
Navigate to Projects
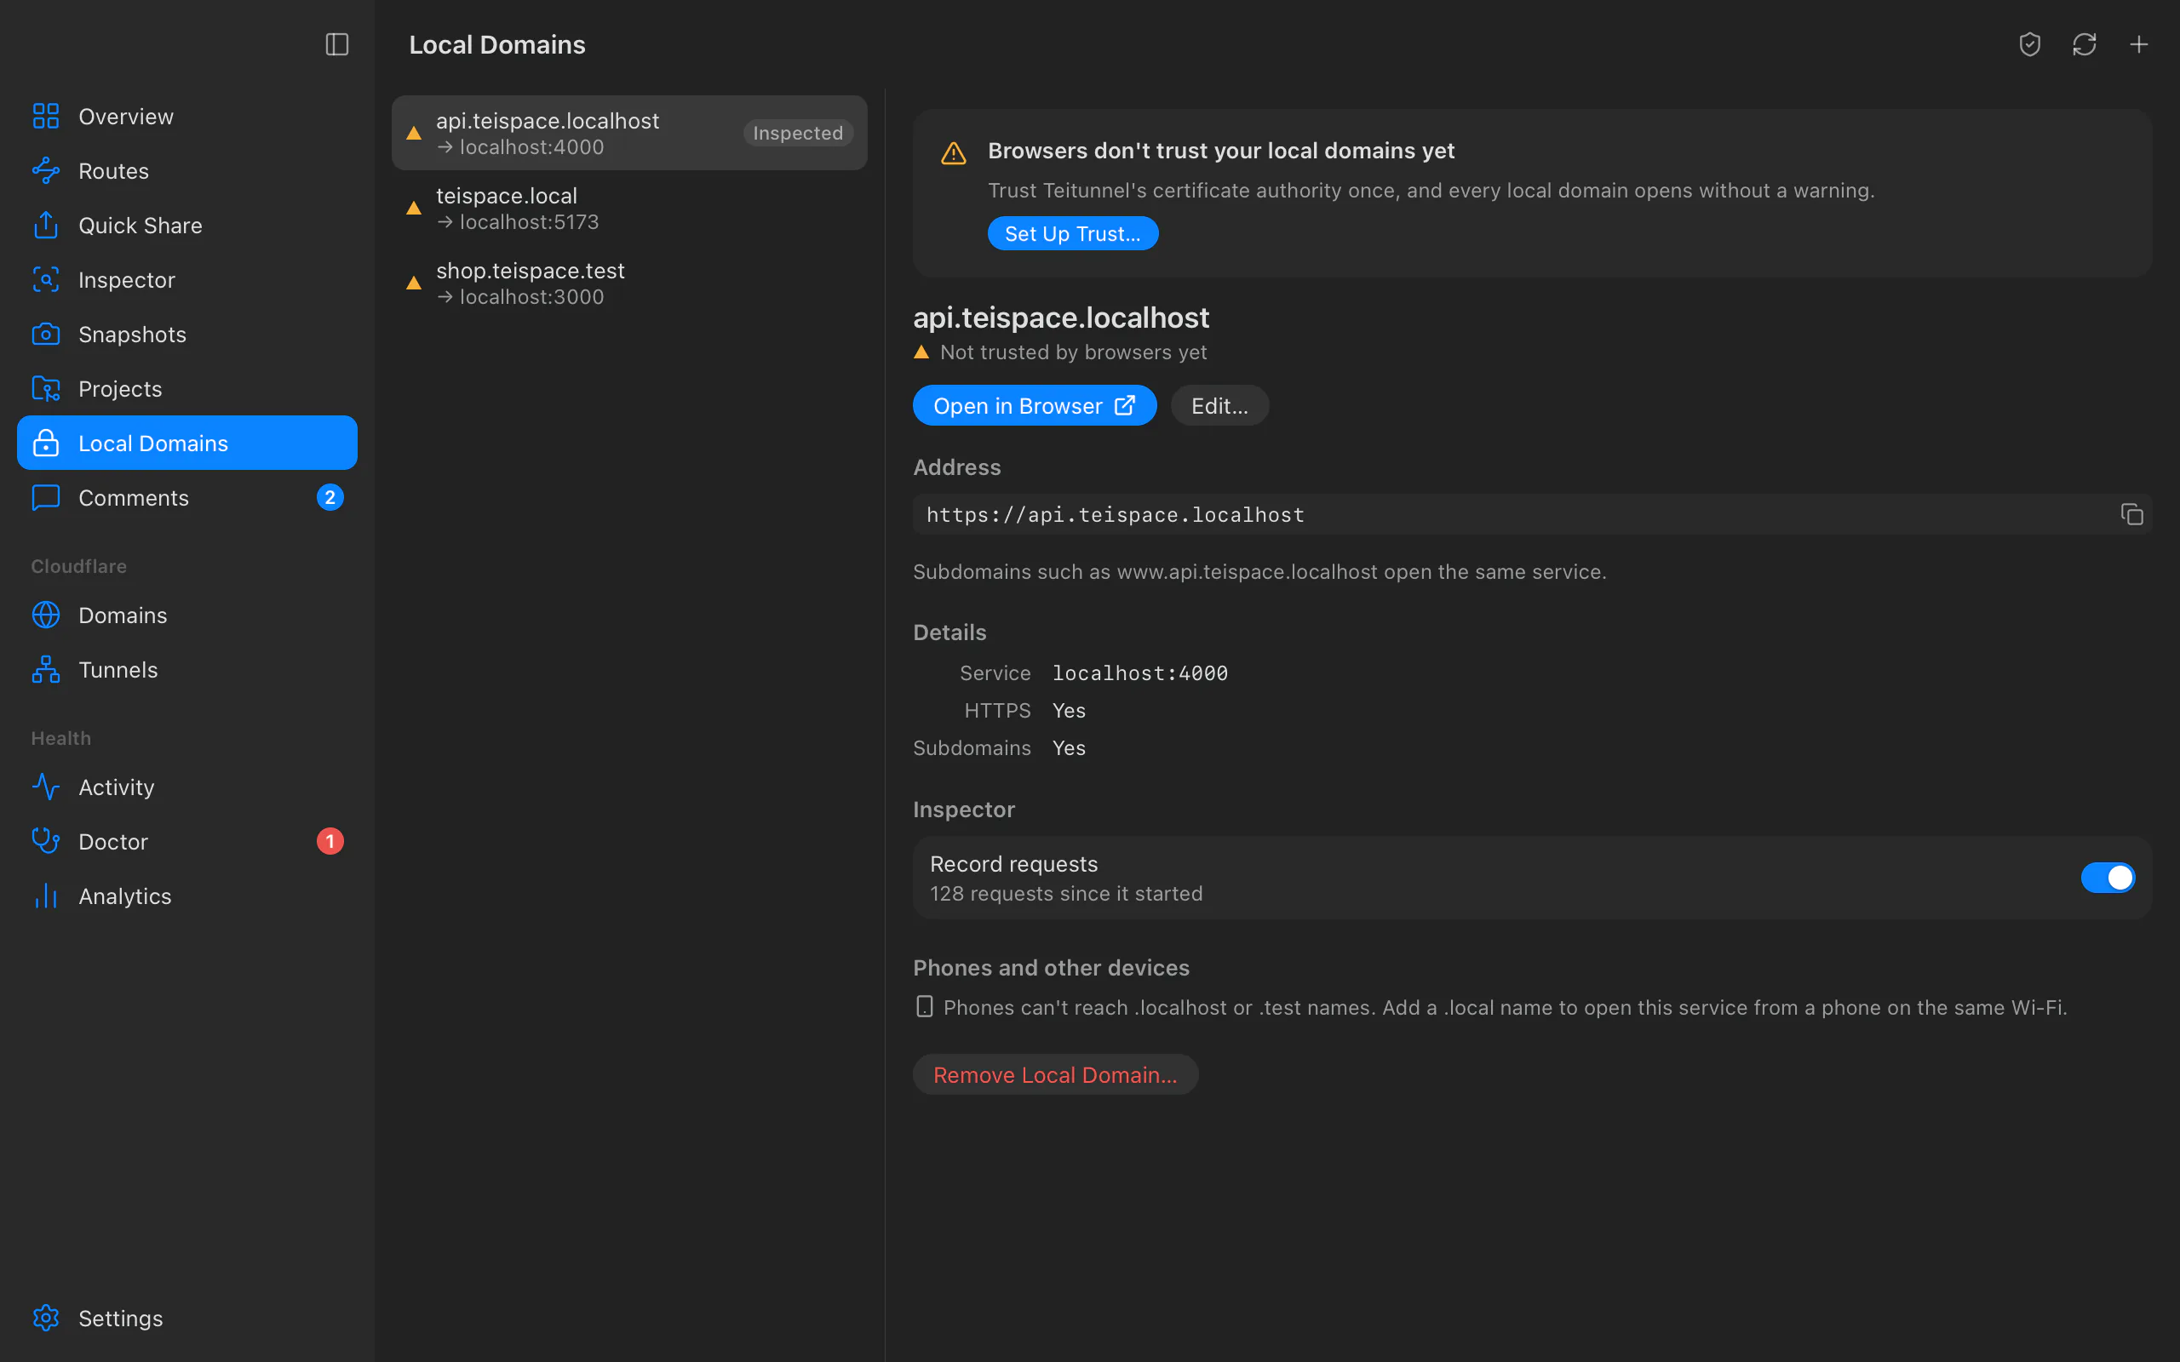tap(187, 388)
